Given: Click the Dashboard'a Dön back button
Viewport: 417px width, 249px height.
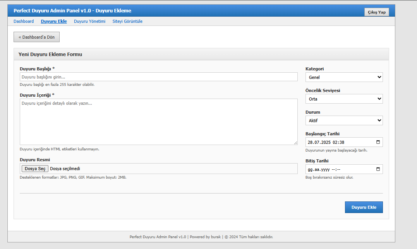Looking at the screenshot, I should (x=36, y=37).
